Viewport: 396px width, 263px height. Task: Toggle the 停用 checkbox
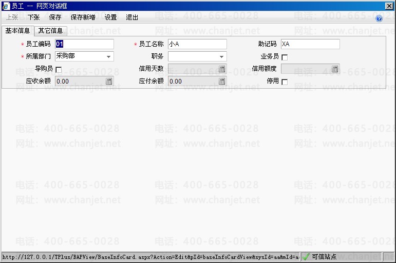click(x=285, y=82)
